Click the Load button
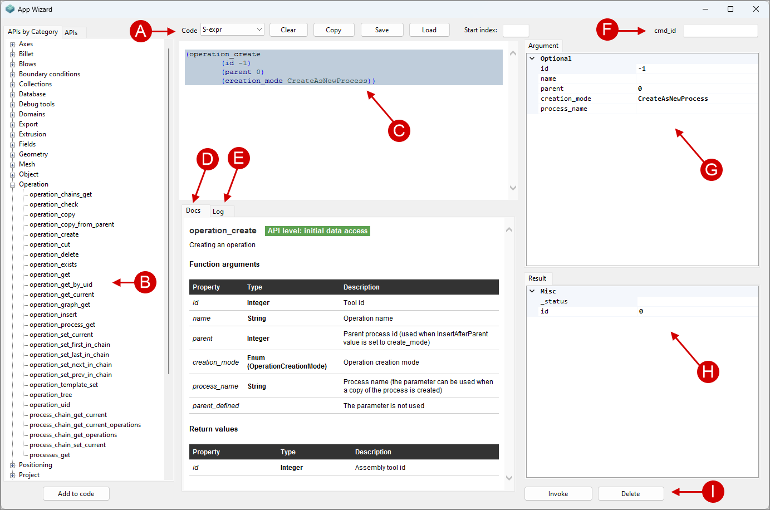 (429, 30)
